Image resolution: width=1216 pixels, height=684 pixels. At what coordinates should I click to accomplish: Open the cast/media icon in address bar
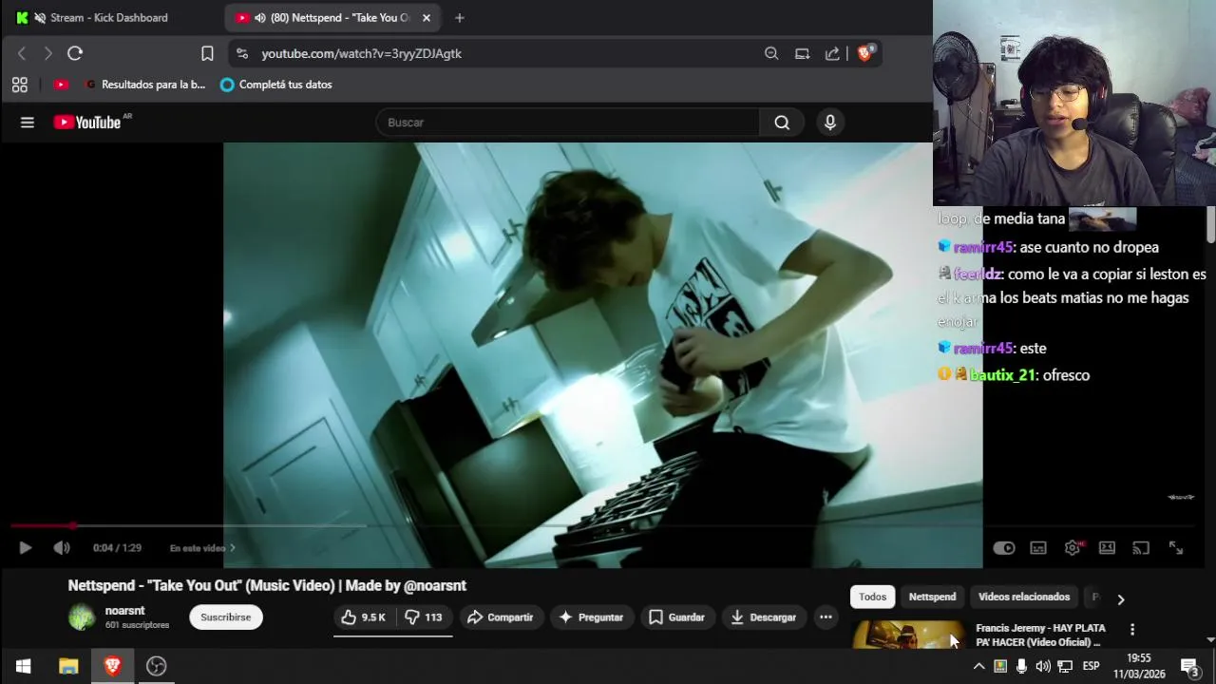coord(802,53)
